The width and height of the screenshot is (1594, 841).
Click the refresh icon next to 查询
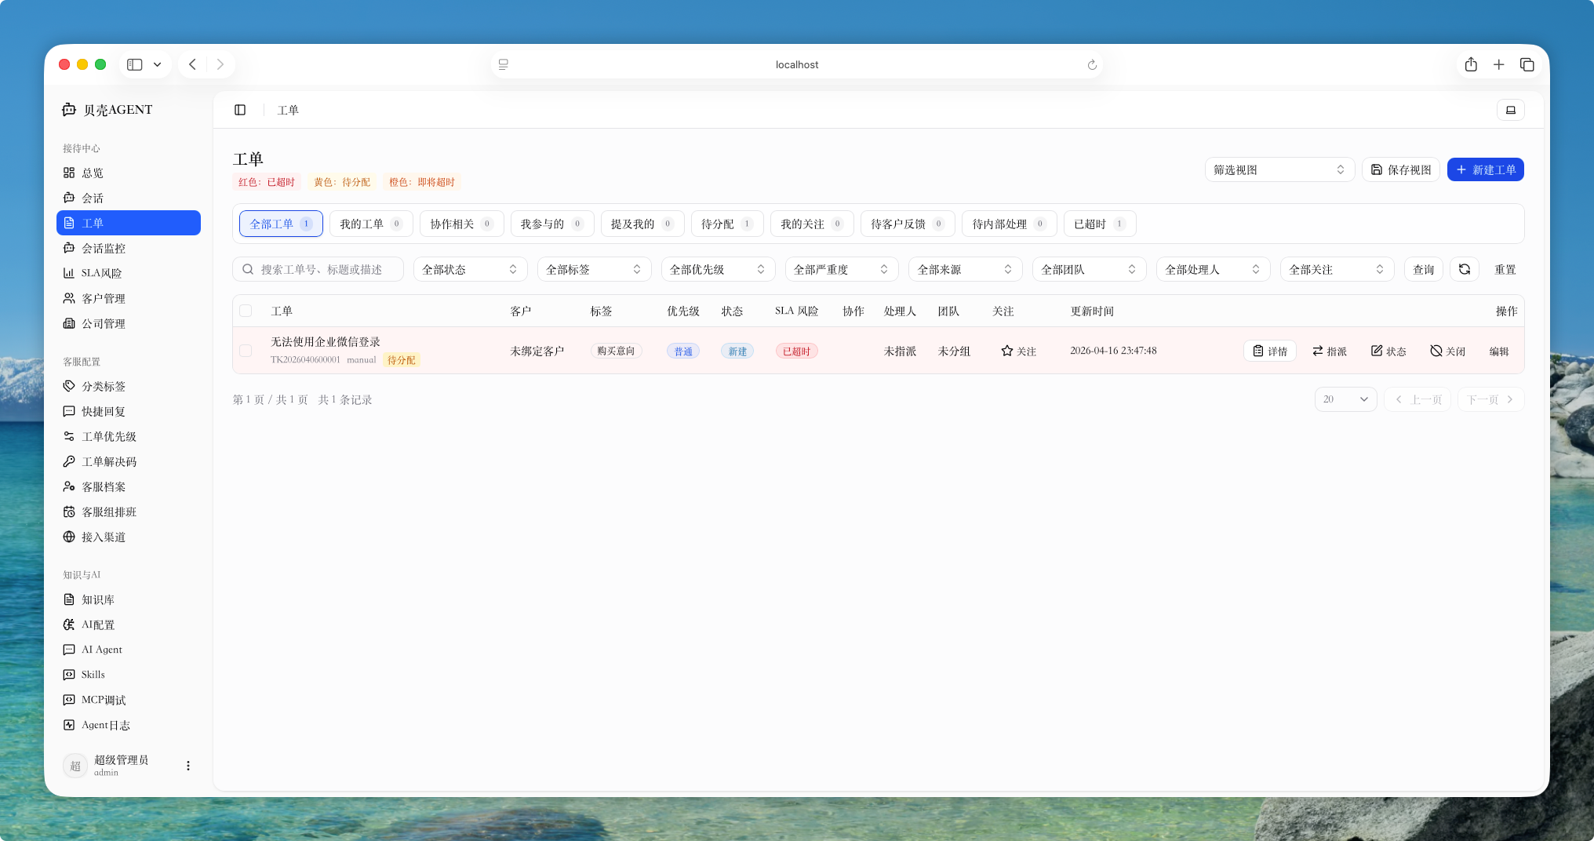coord(1464,269)
